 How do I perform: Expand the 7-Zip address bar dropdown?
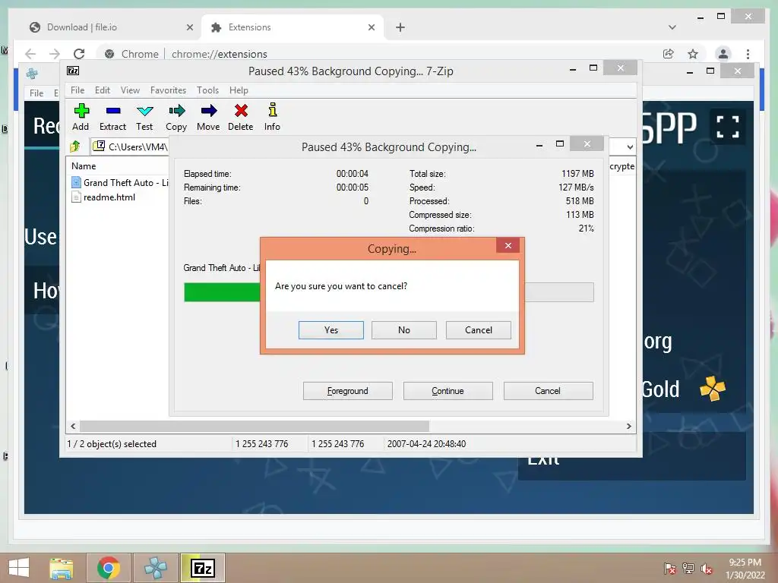click(x=630, y=147)
